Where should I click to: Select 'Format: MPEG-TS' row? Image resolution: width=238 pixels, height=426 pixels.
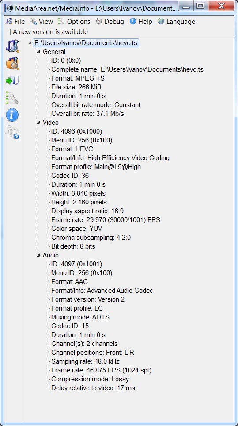click(x=78, y=78)
